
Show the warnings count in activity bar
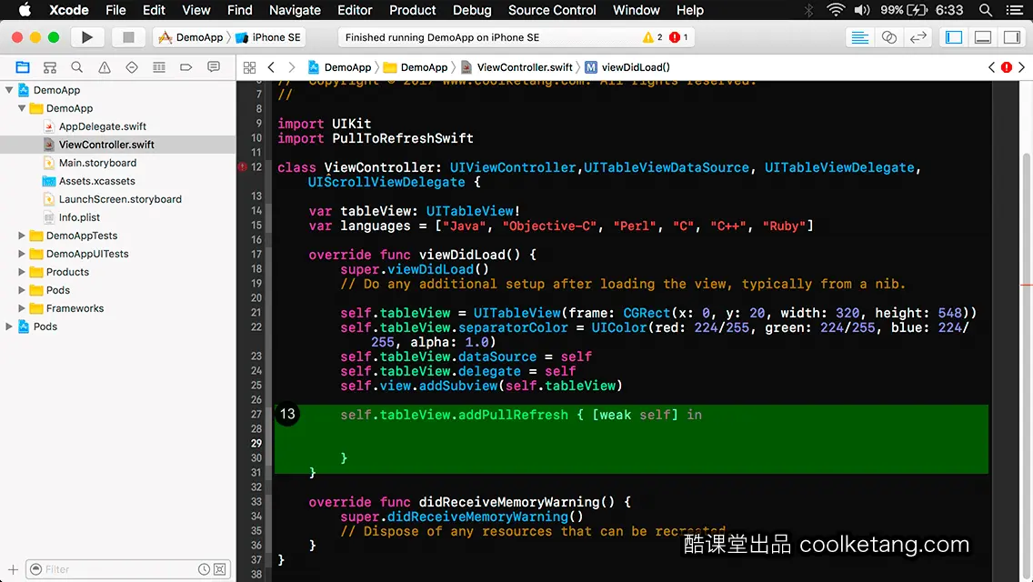[x=652, y=37]
